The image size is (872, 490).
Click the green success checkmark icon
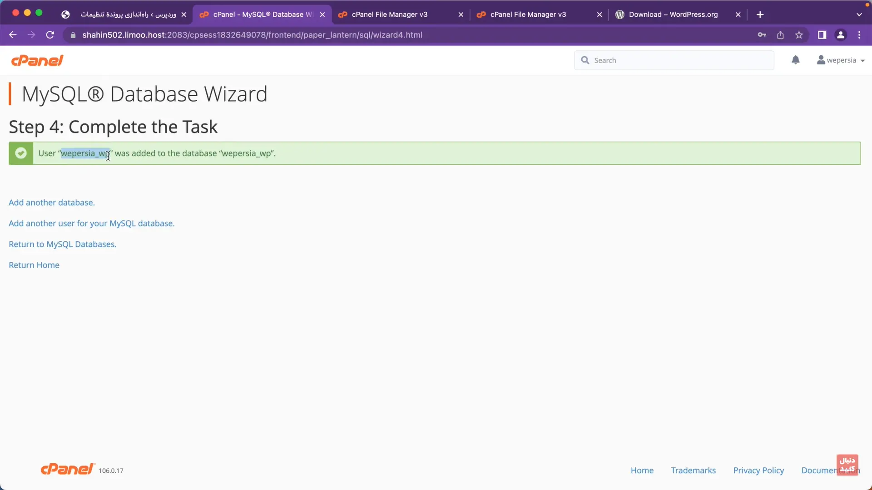point(21,153)
